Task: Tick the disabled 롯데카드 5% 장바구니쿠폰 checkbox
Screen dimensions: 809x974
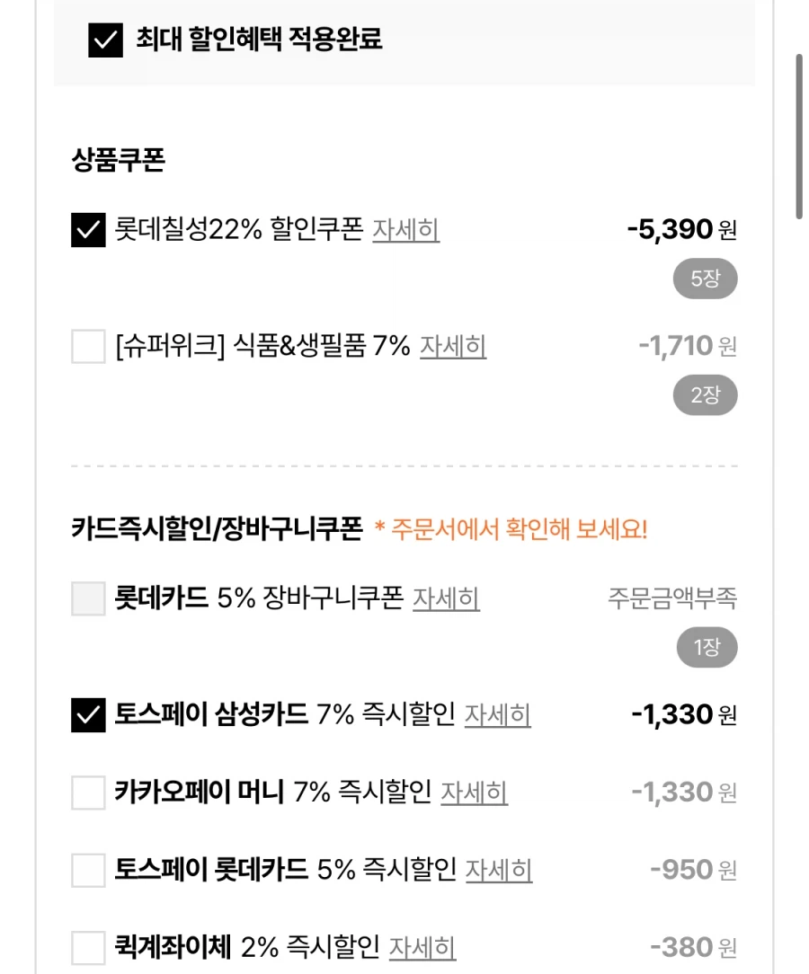Action: [88, 598]
